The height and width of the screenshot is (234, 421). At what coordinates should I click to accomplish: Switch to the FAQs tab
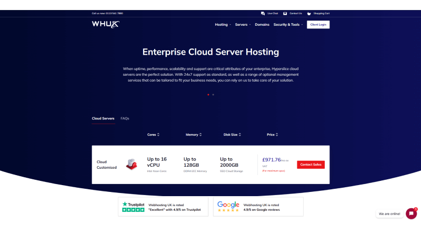pos(125,118)
